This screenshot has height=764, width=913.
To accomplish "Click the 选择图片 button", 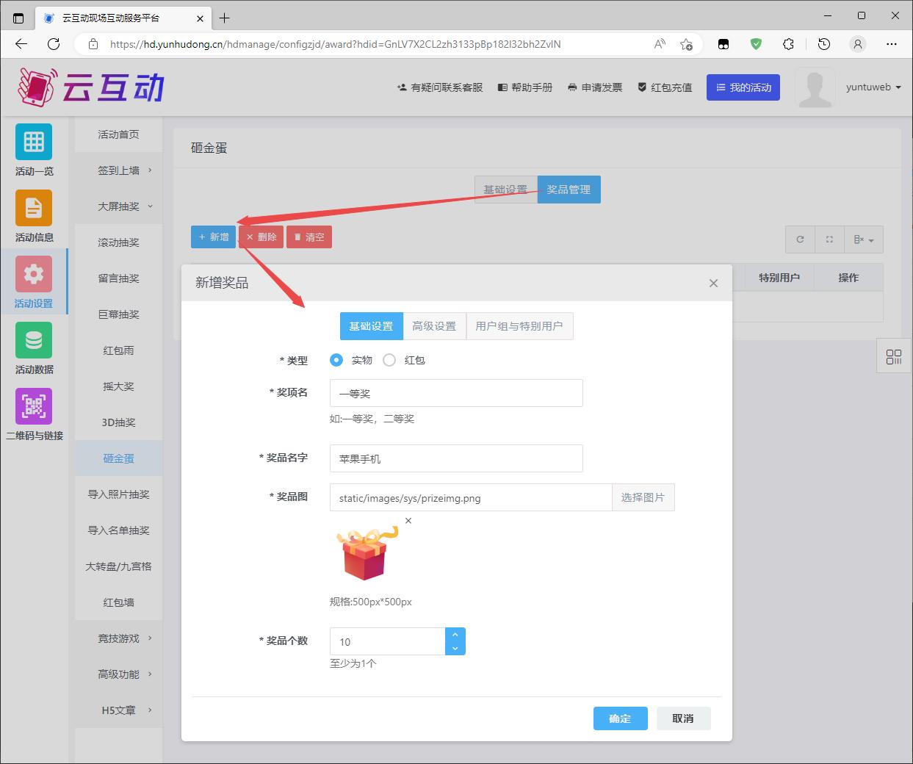I will point(643,497).
